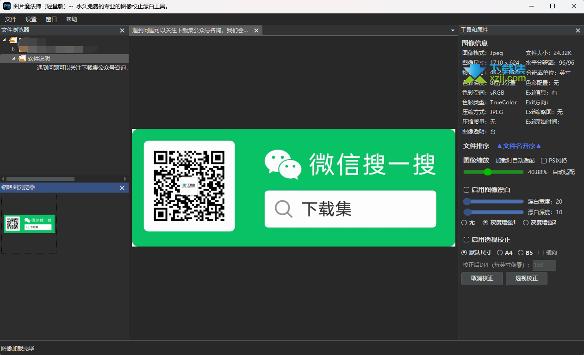This screenshot has height=355, width=584.
Task: Maximize the application window
Action: [x=553, y=6]
